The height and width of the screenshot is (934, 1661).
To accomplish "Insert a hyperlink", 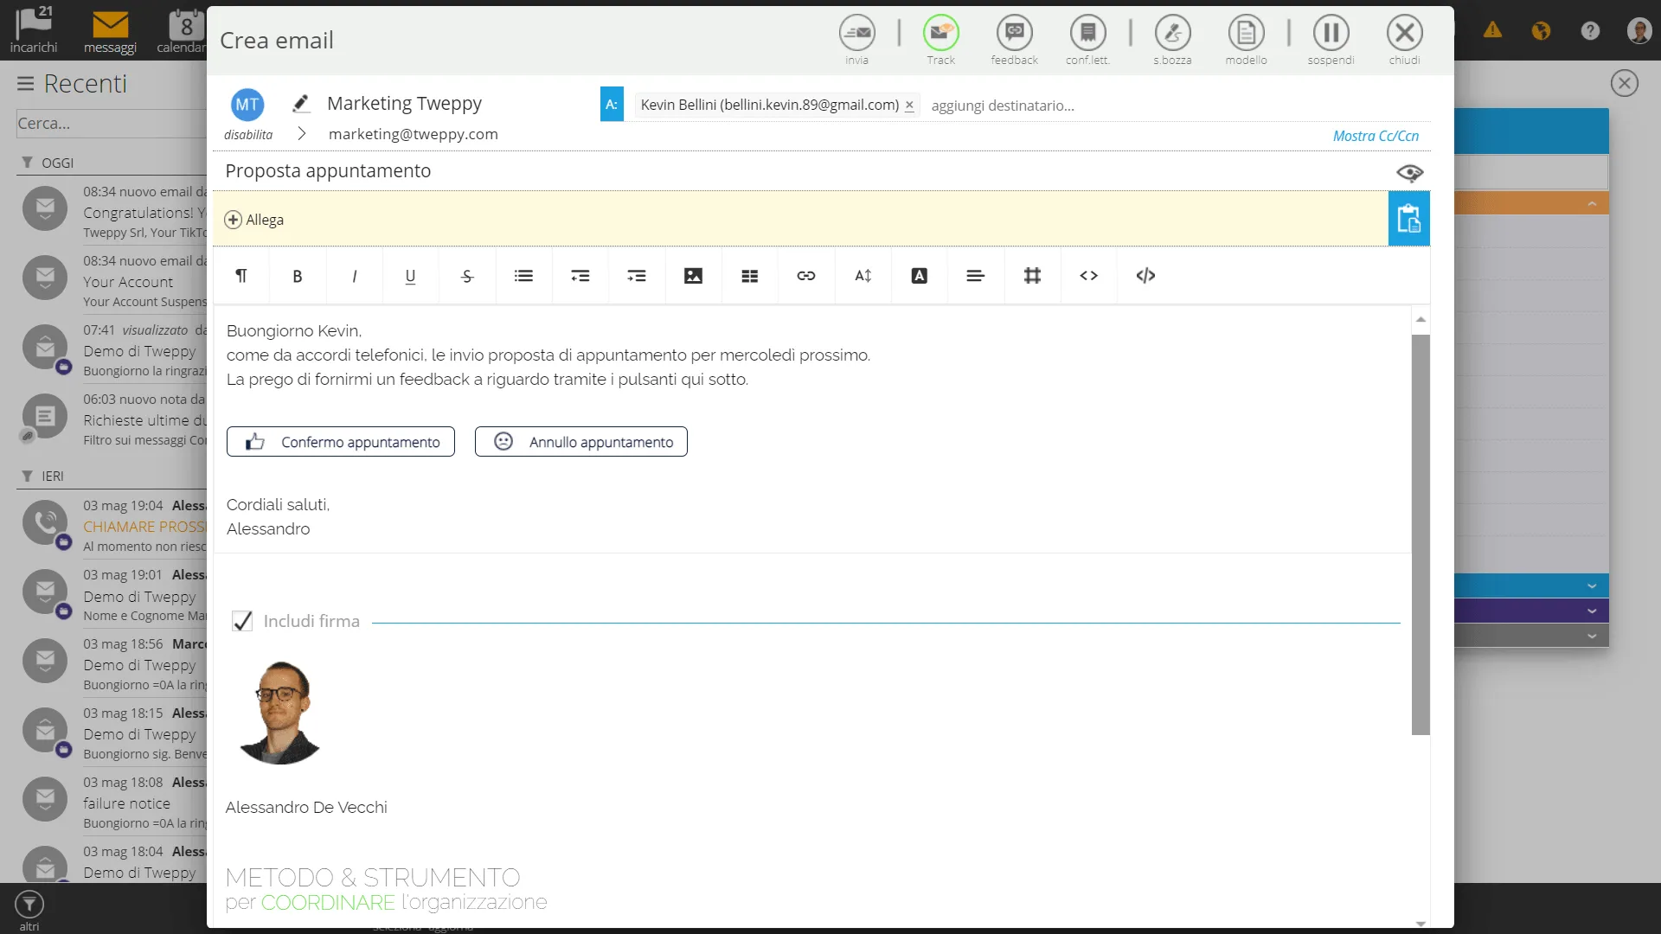I will (806, 276).
